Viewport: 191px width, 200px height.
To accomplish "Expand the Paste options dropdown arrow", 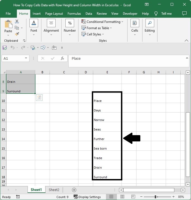I will [8, 35].
